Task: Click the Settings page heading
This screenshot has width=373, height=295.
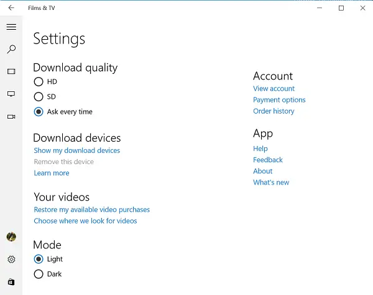Action: coord(59,39)
